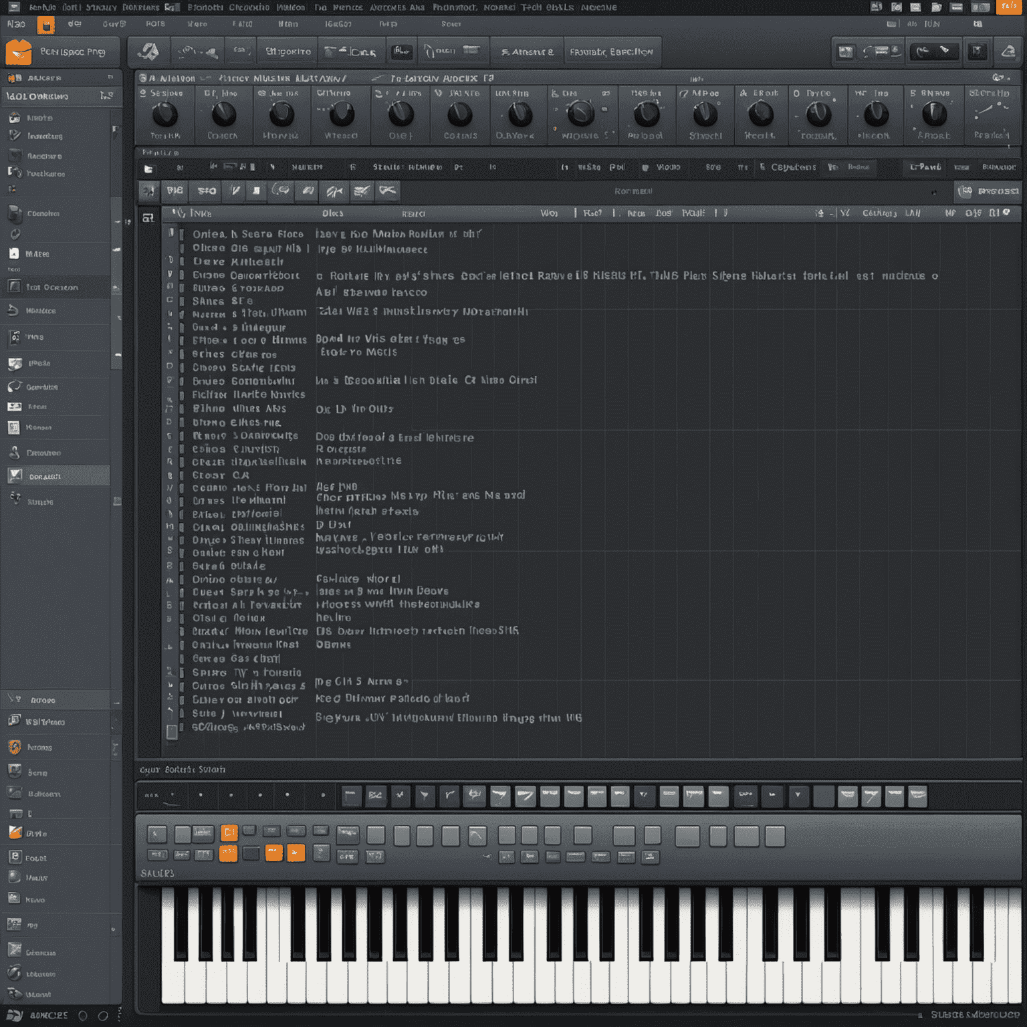The width and height of the screenshot is (1027, 1027).
Task: Click the first icon of the right-side main toolbar group
Action: point(846,51)
